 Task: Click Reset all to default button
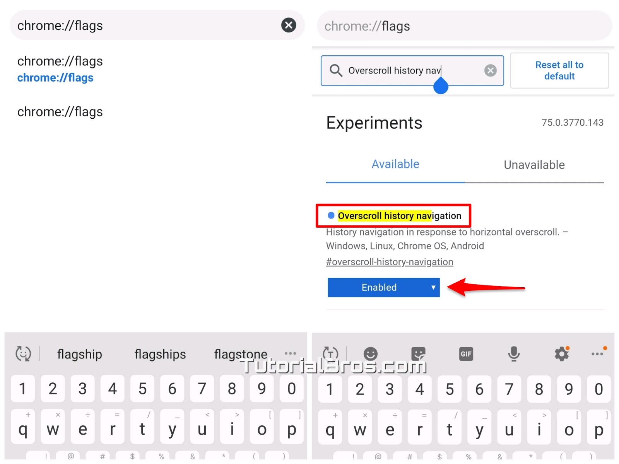pos(559,70)
